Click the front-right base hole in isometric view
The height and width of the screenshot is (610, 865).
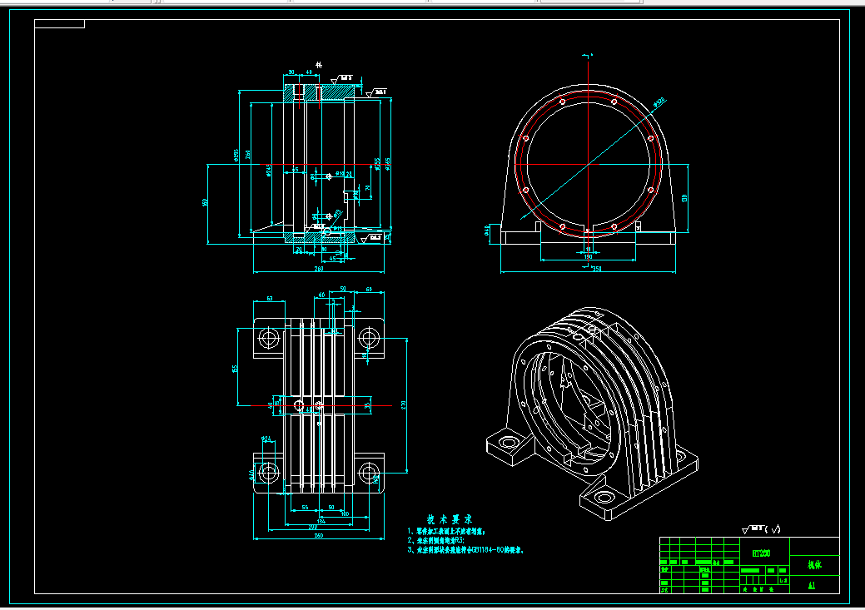(x=604, y=498)
